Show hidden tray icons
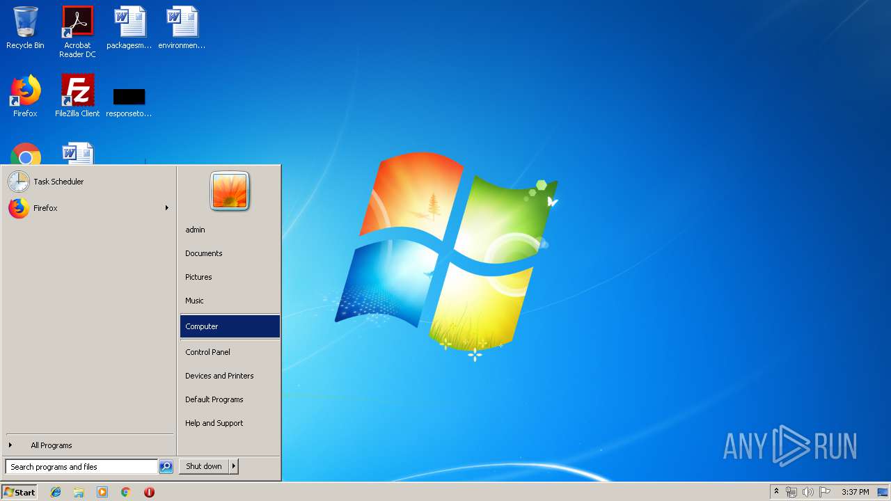The height and width of the screenshot is (501, 891). (776, 492)
